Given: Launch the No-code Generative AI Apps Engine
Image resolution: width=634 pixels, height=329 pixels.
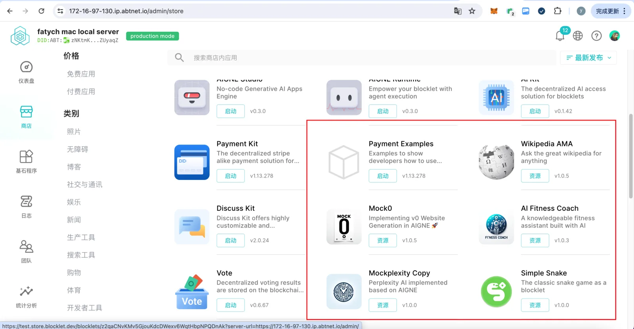Looking at the screenshot, I should click(x=231, y=111).
